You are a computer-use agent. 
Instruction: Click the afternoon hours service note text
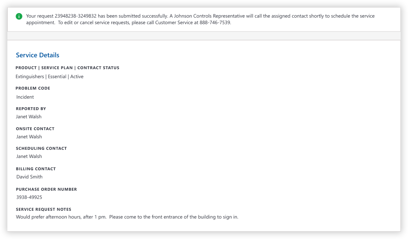127,217
